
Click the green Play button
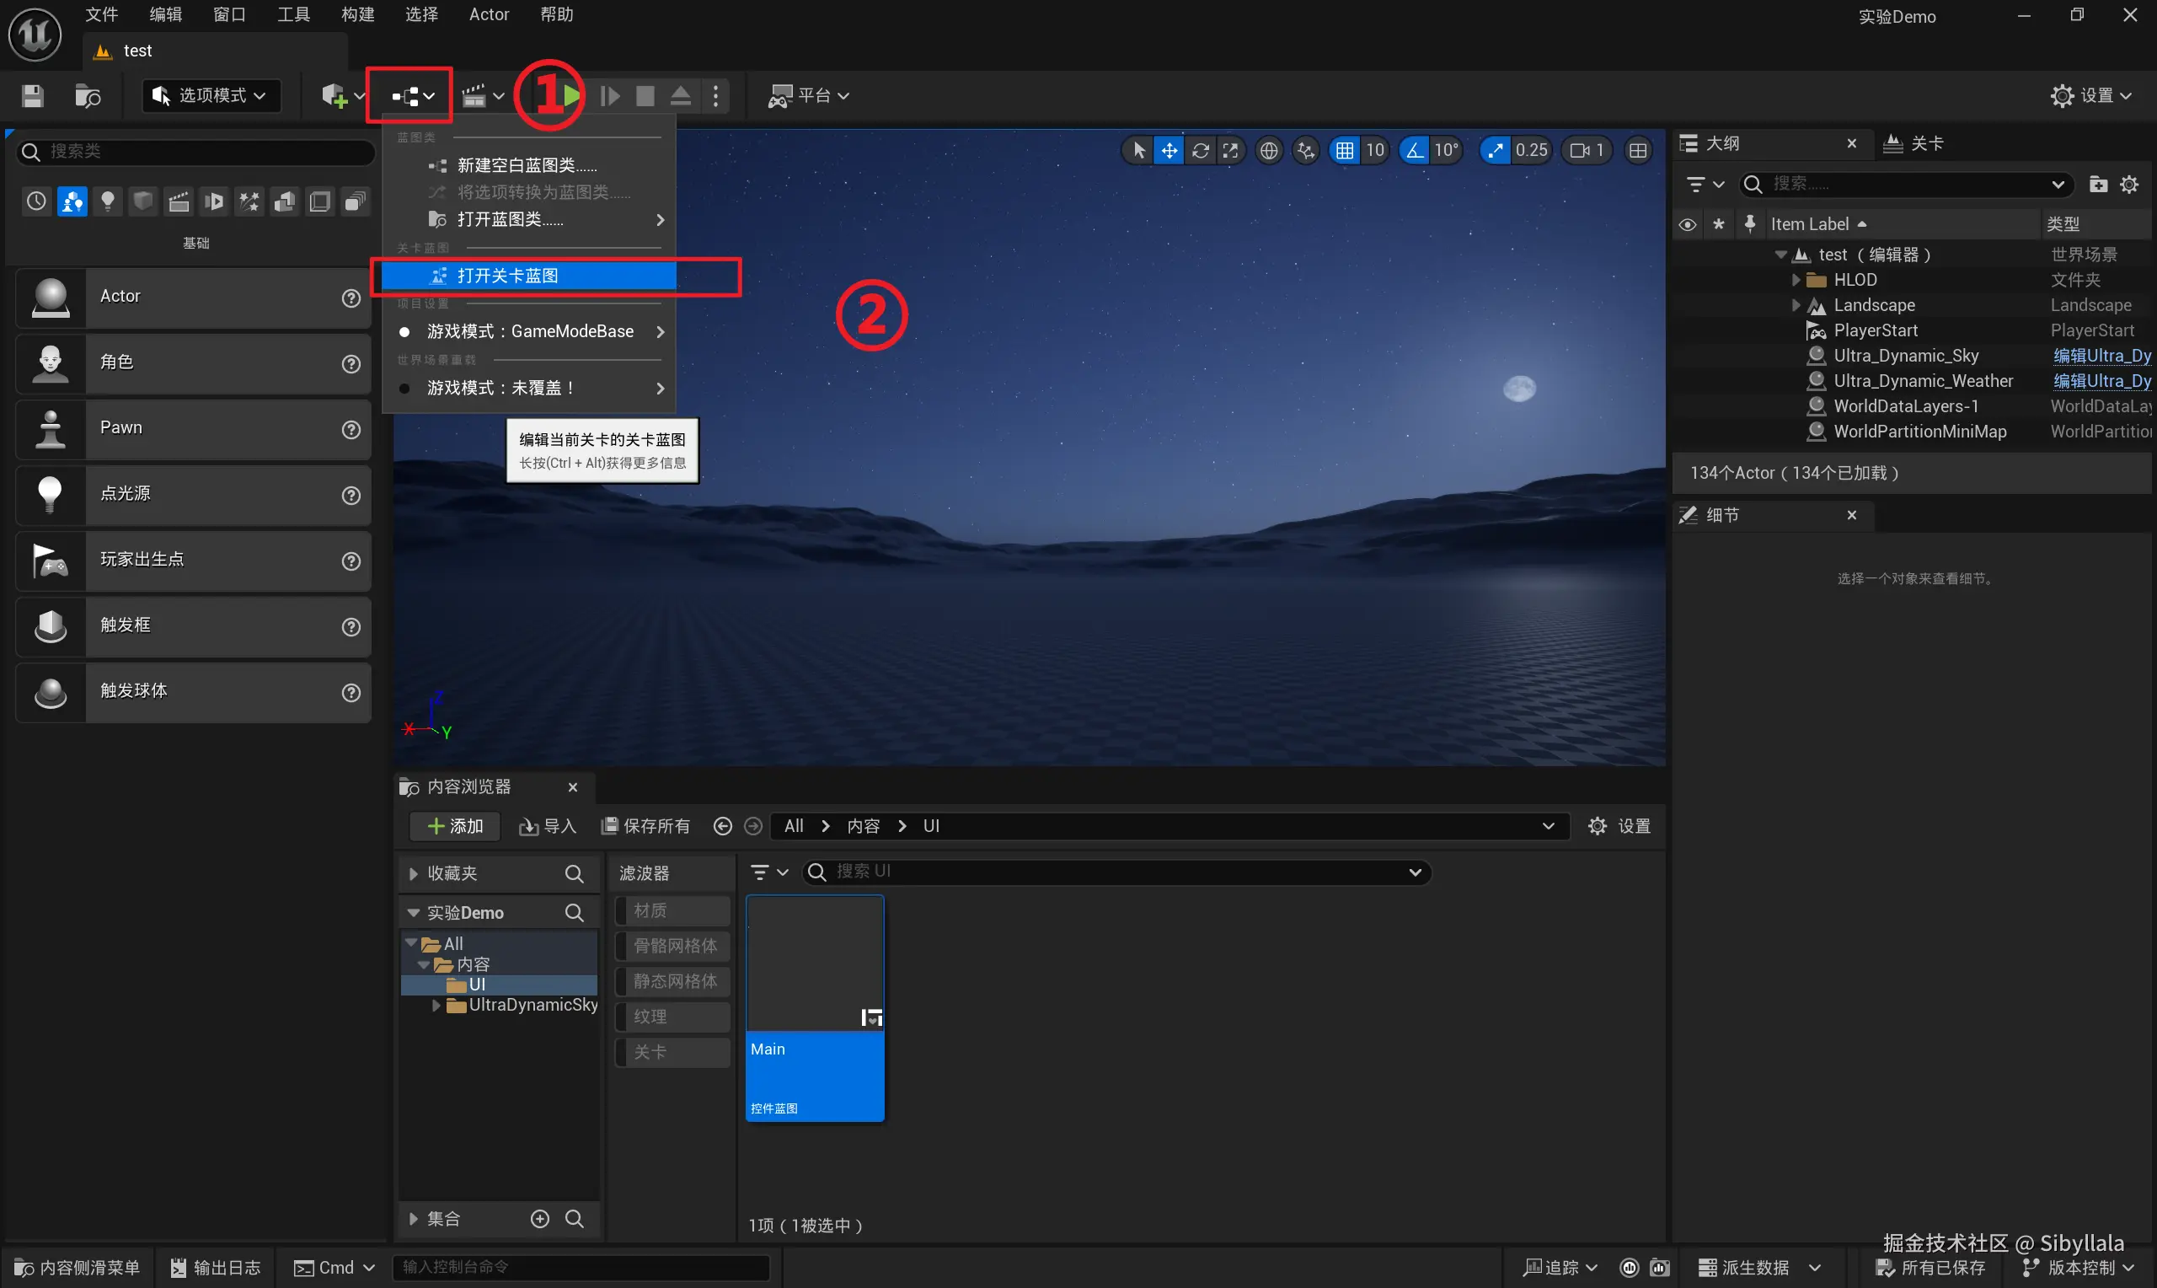[571, 95]
